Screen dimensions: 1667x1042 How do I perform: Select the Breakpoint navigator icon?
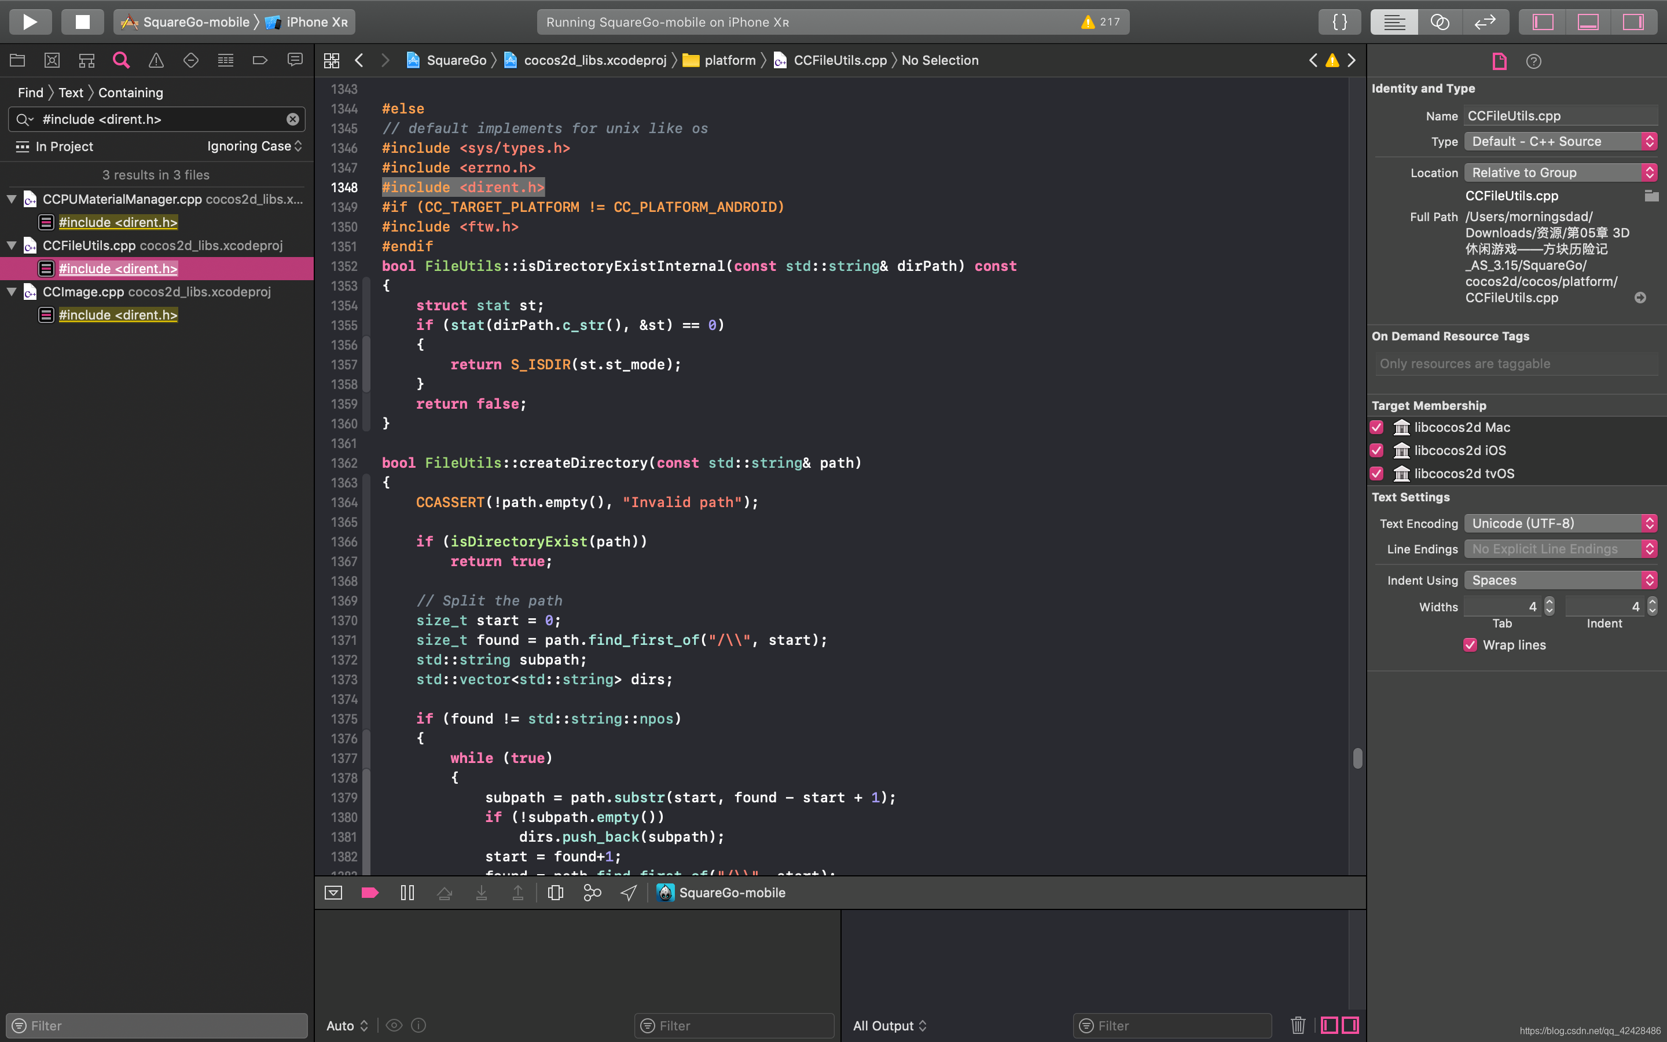pos(260,61)
